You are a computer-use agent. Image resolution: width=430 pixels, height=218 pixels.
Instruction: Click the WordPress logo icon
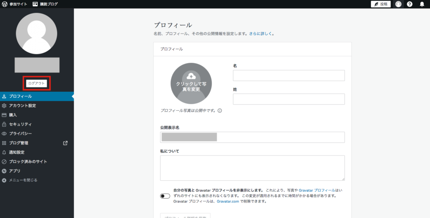click(5, 4)
